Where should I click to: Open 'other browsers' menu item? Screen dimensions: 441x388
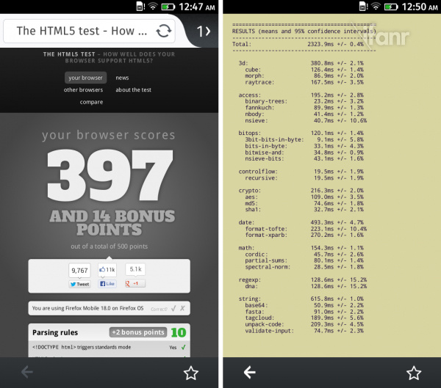pyautogui.click(x=83, y=89)
